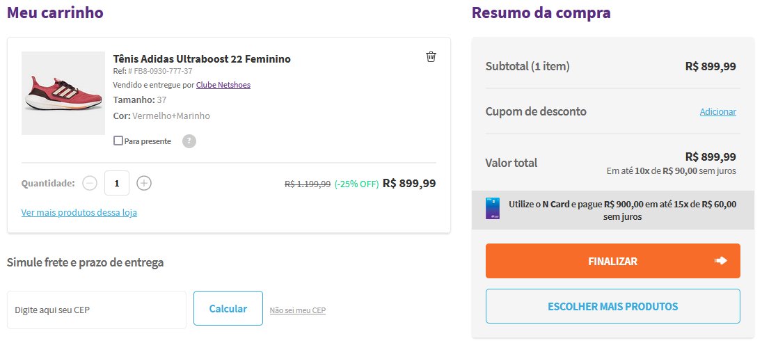Click the gift help question mark icon
This screenshot has width=762, height=343.
[189, 141]
